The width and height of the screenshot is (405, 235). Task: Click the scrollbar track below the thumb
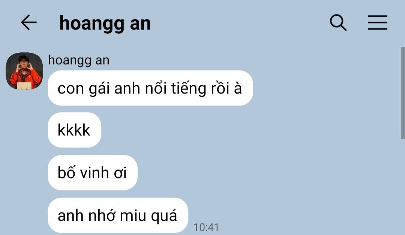coord(403,187)
